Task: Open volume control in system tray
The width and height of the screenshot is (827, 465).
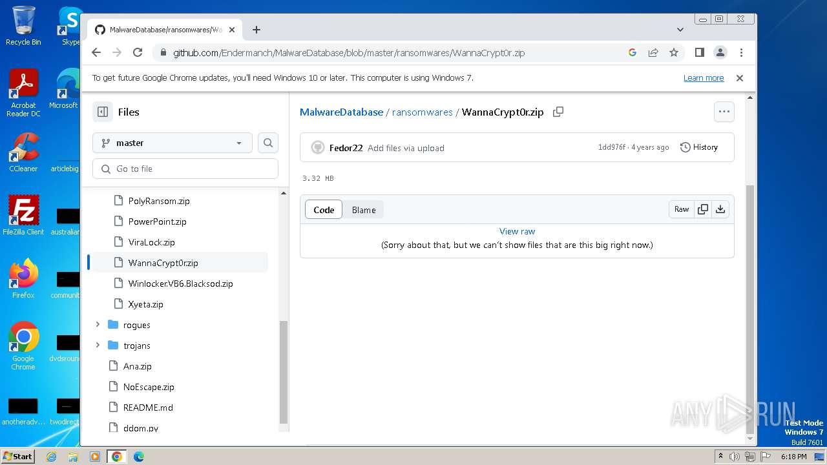Action: coord(735,457)
